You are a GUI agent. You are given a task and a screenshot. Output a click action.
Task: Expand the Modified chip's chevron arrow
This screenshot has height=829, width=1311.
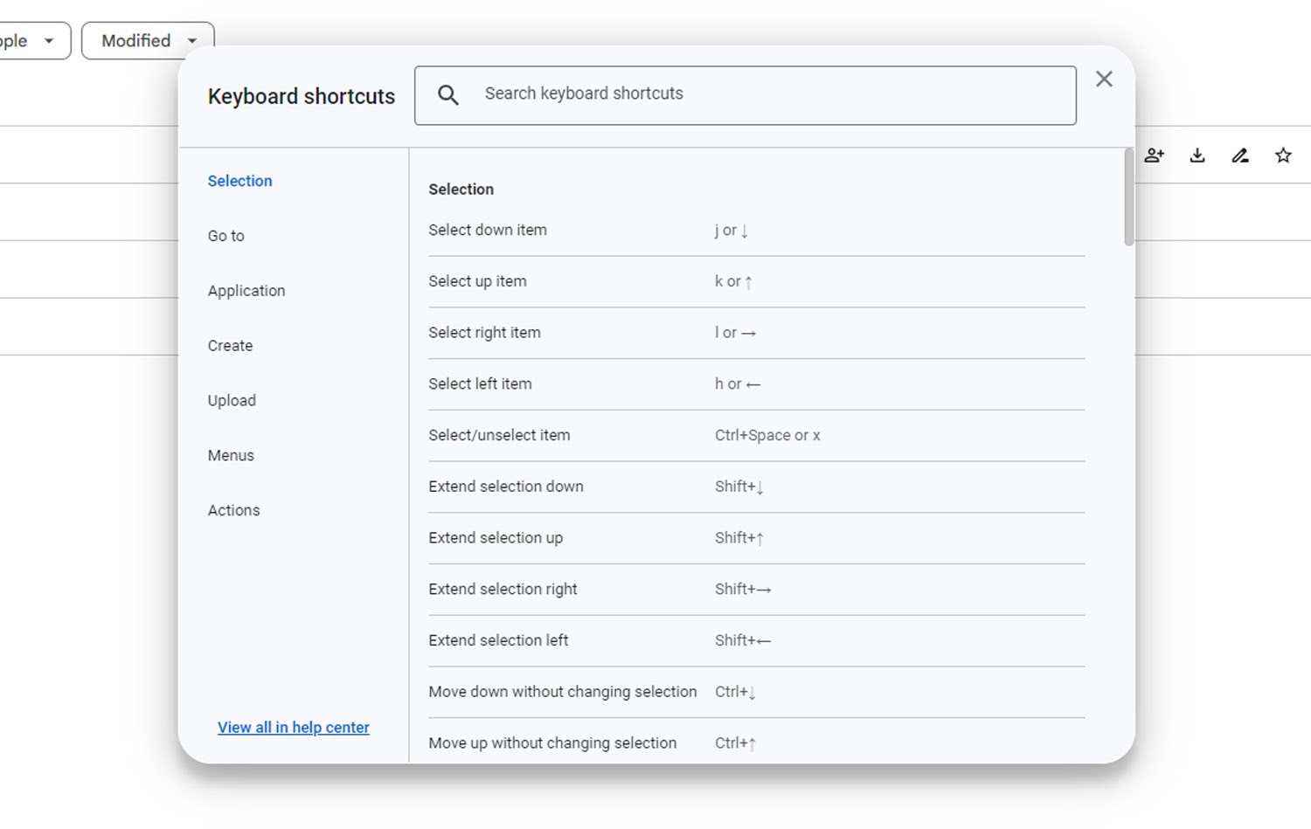click(193, 40)
